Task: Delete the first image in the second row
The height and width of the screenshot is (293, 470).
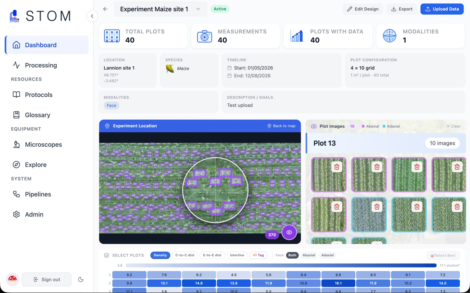Action: tap(337, 207)
